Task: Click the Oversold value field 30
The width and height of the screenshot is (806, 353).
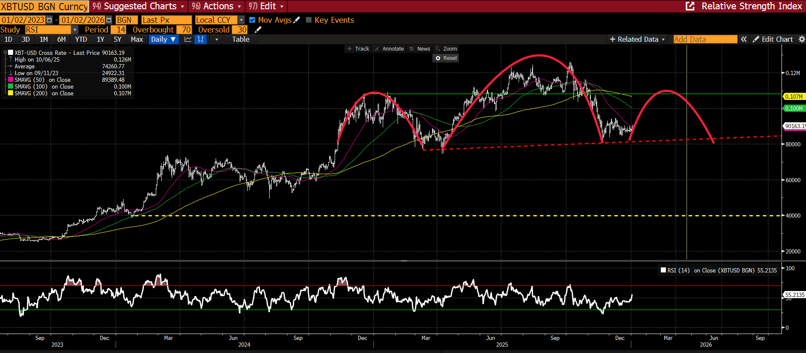Action: [x=240, y=30]
